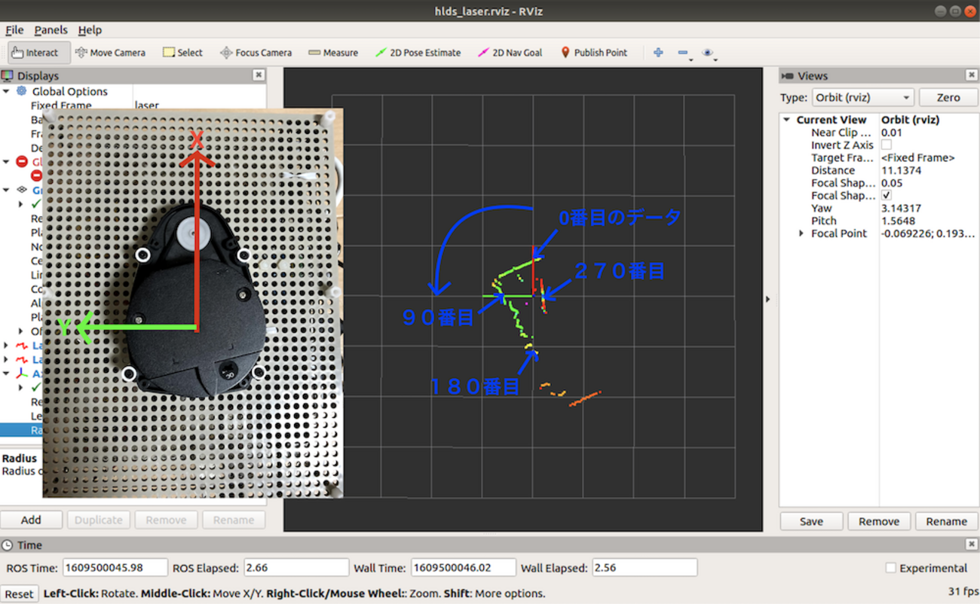The width and height of the screenshot is (980, 604).
Task: Open the view Type Orbit dropdown
Action: click(862, 98)
